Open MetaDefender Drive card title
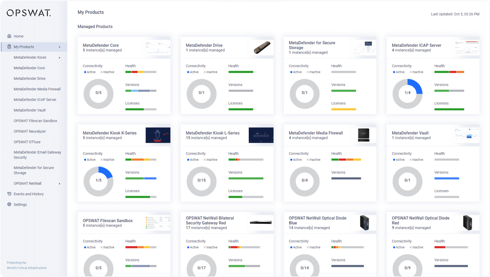 (204, 45)
